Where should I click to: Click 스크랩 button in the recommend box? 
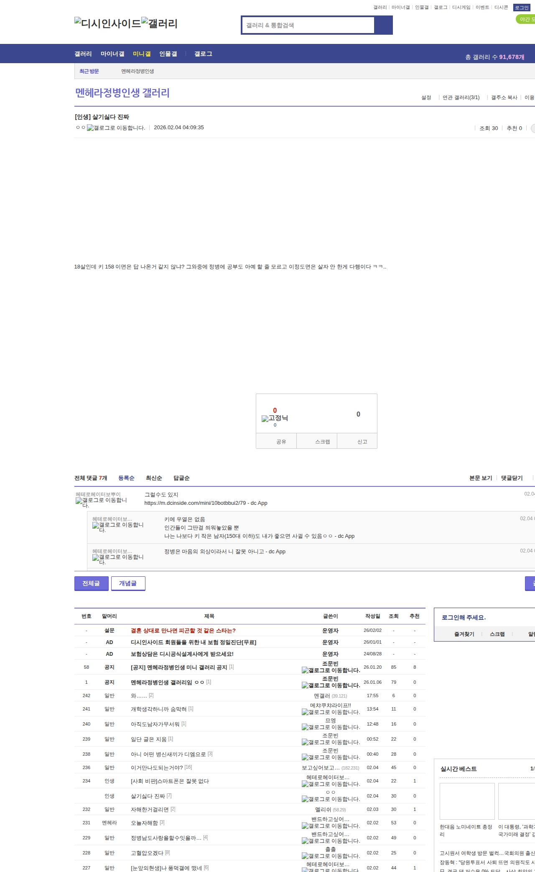317,441
